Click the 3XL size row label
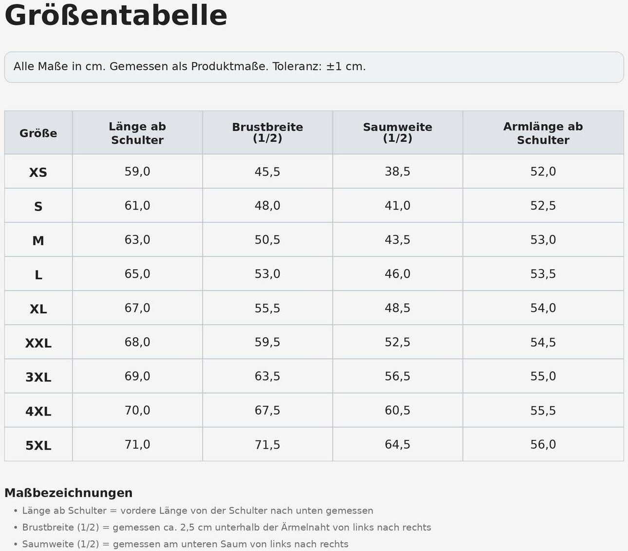 38,377
